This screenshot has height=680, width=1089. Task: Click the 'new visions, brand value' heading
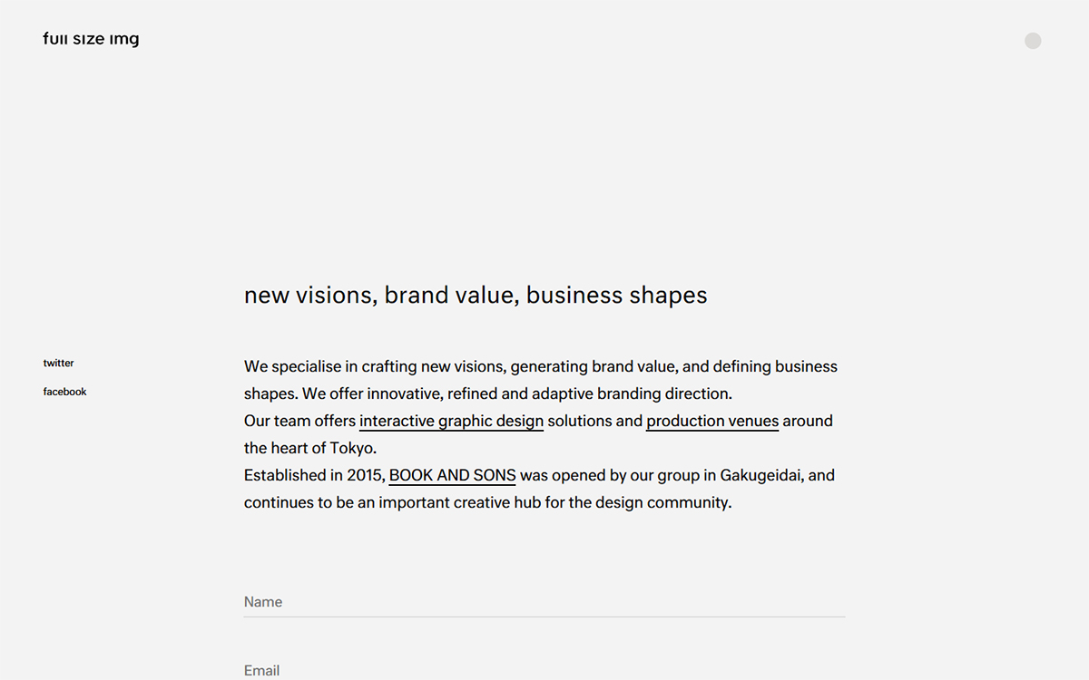[476, 296]
